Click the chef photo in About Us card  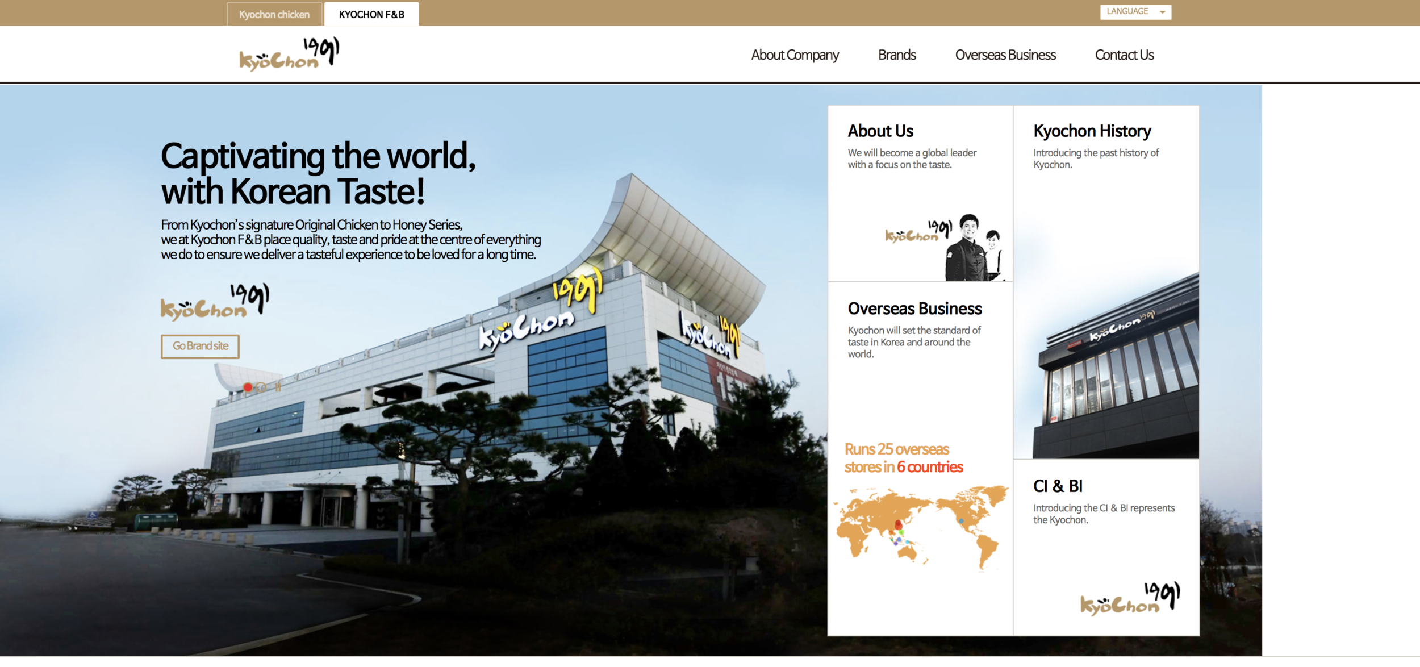click(974, 247)
